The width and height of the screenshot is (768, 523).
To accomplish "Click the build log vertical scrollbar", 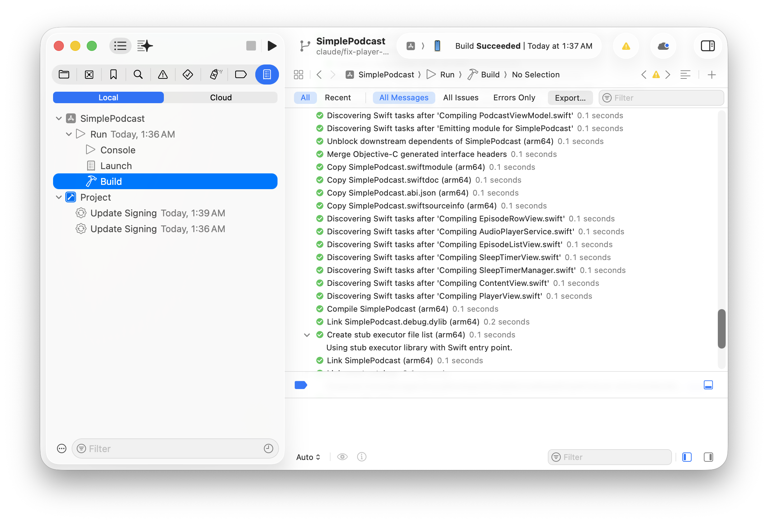I will tap(721, 328).
